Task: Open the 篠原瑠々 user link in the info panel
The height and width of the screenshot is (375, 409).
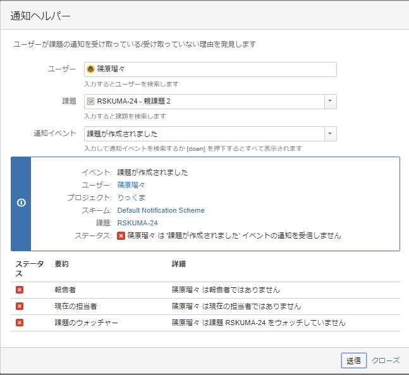Action: click(131, 185)
